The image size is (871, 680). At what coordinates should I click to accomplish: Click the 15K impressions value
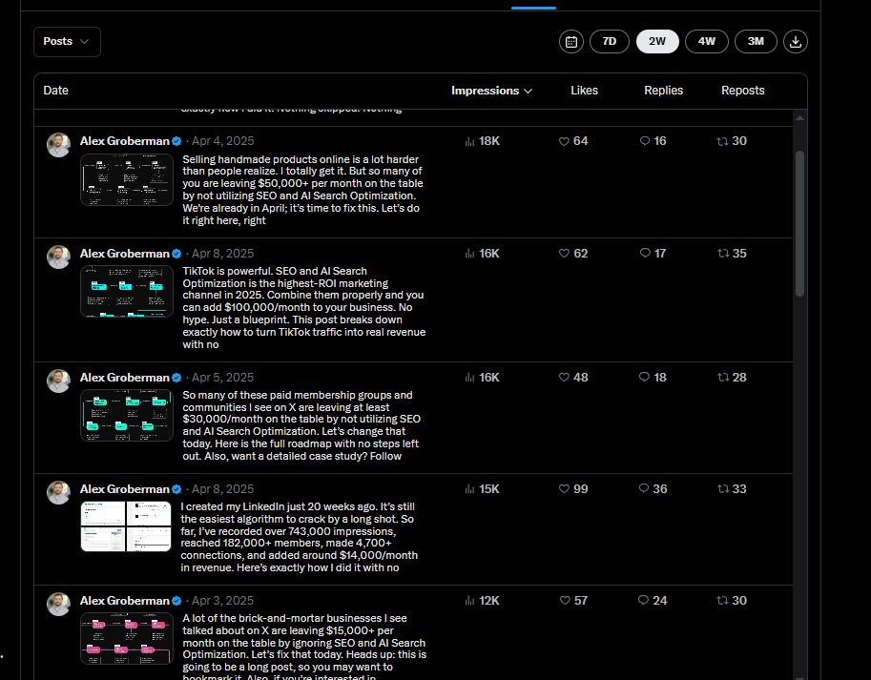pos(488,489)
